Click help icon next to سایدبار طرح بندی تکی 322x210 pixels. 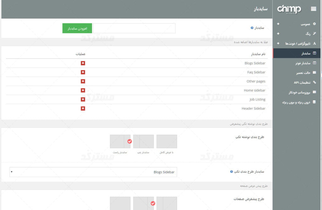[231, 171]
